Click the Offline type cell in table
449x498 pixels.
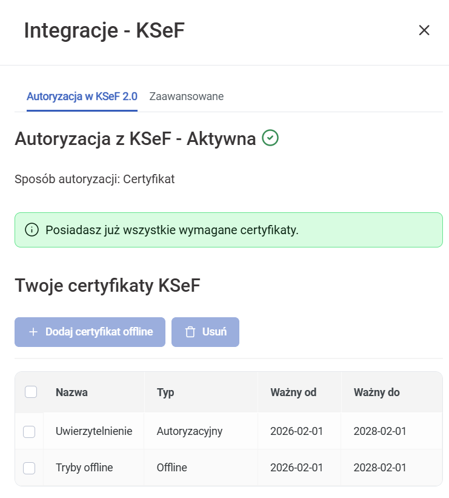(x=171, y=468)
